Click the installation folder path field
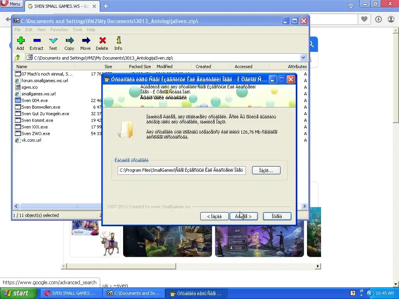 click(x=182, y=171)
